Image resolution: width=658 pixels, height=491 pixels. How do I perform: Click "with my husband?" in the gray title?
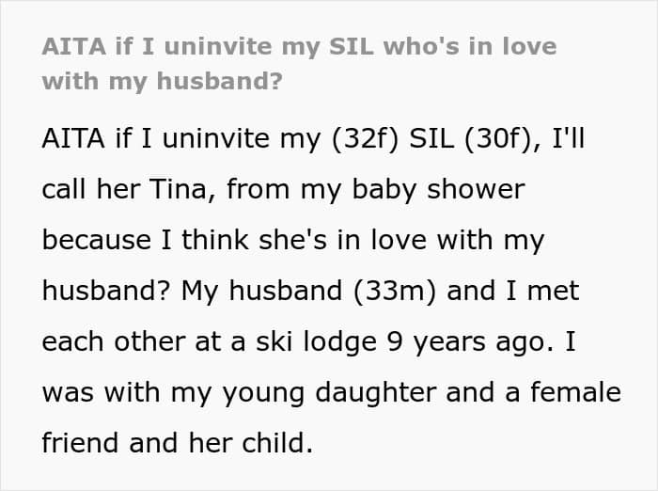tap(162, 81)
